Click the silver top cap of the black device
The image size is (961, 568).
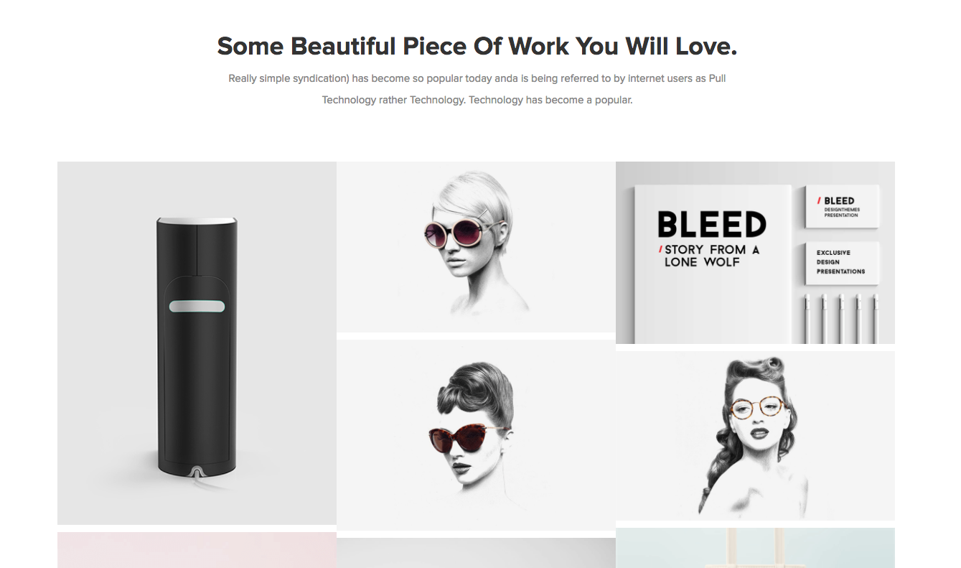197,220
